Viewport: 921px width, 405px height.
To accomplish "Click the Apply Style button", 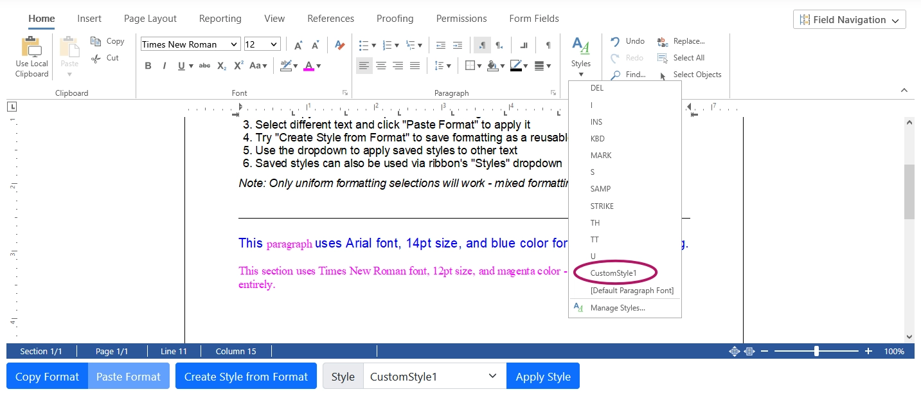I will click(x=543, y=377).
